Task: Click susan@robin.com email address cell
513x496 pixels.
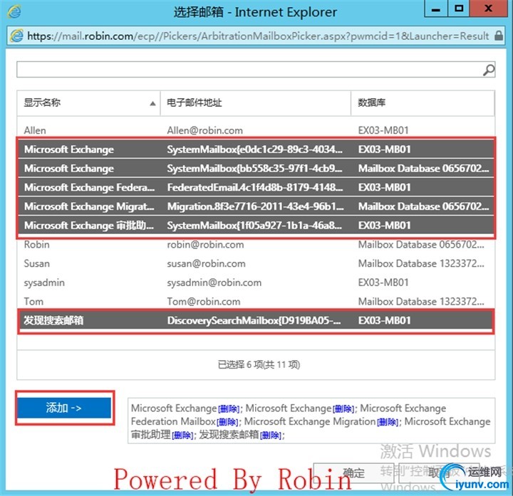Action: (x=206, y=263)
